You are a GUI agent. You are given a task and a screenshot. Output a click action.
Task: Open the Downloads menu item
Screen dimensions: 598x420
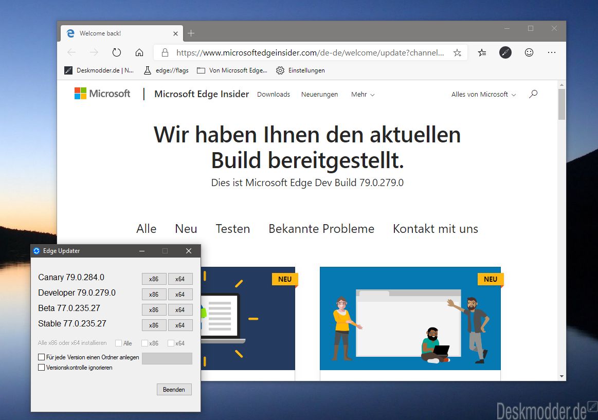tap(274, 95)
